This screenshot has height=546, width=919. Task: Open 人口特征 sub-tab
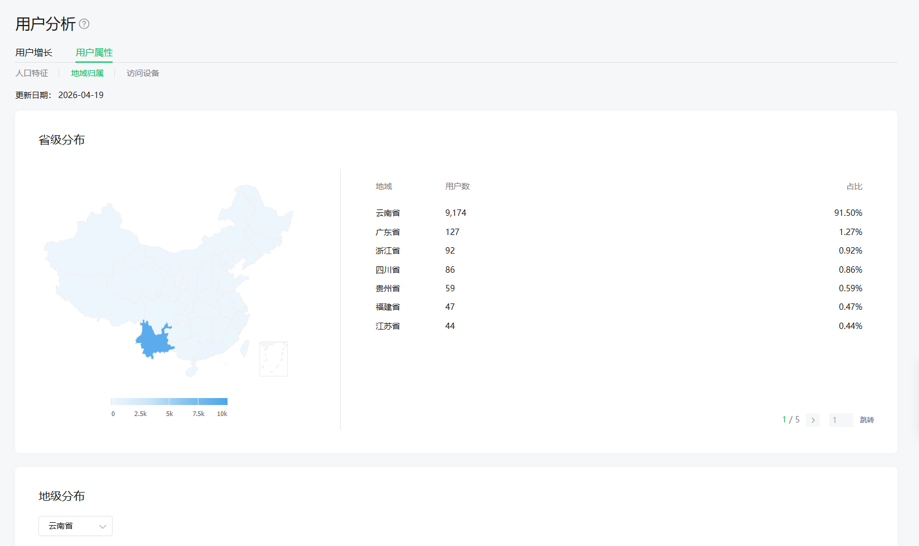(x=32, y=73)
